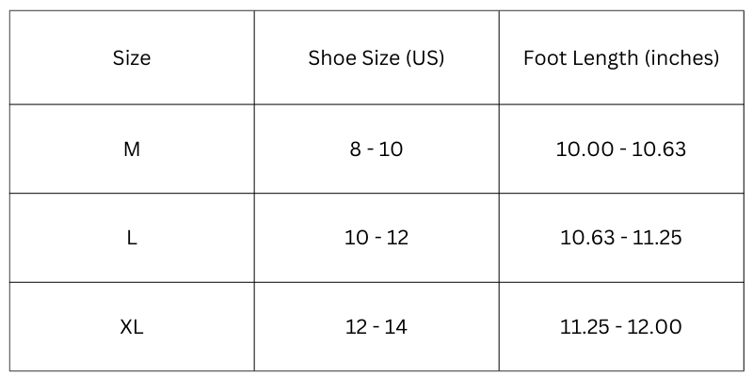The height and width of the screenshot is (376, 753).
Task: Click the number 14 in the XL row
Action: click(397, 327)
